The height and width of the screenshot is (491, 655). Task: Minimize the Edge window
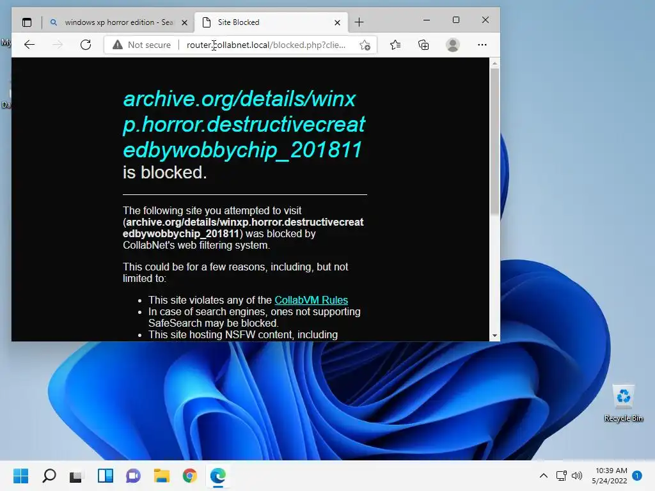tap(427, 20)
